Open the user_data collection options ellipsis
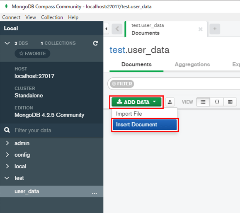Screen dimensions: 240x213 click(x=94, y=193)
